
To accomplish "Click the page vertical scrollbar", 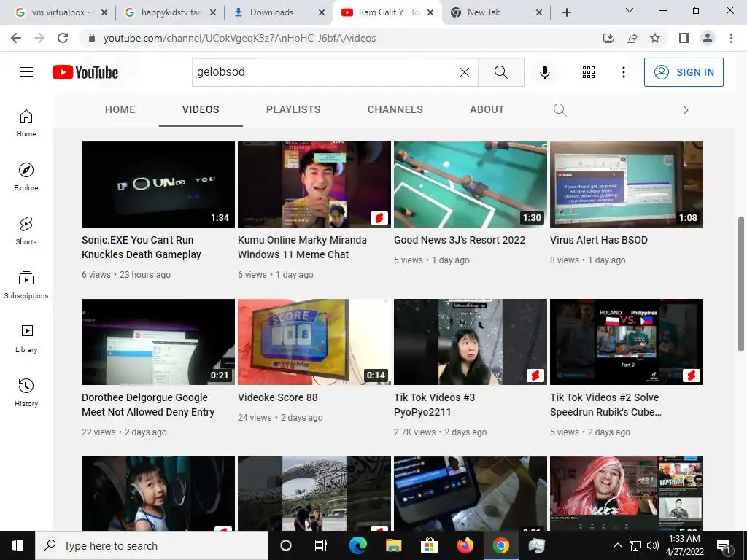I will pos(741,284).
